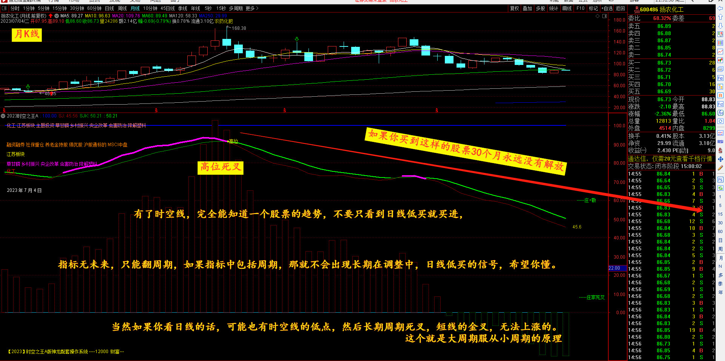This screenshot has height=361, width=725.
Task: Click the 农药化肥 sector label
Action: pyautogui.click(x=224, y=21)
